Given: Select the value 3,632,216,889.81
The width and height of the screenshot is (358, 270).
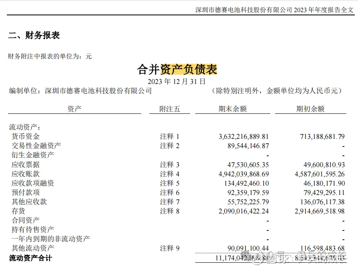Looking at the screenshot, I should 244,136.
